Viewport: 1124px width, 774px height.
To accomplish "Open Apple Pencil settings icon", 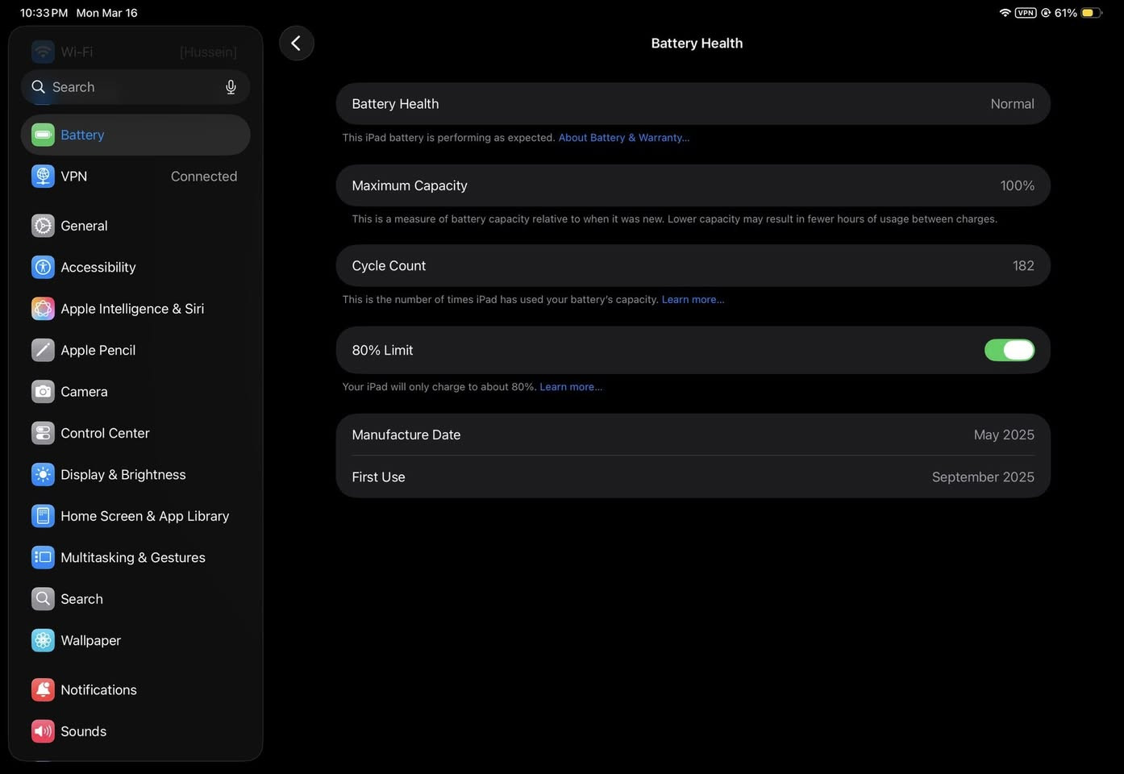I will tap(43, 350).
